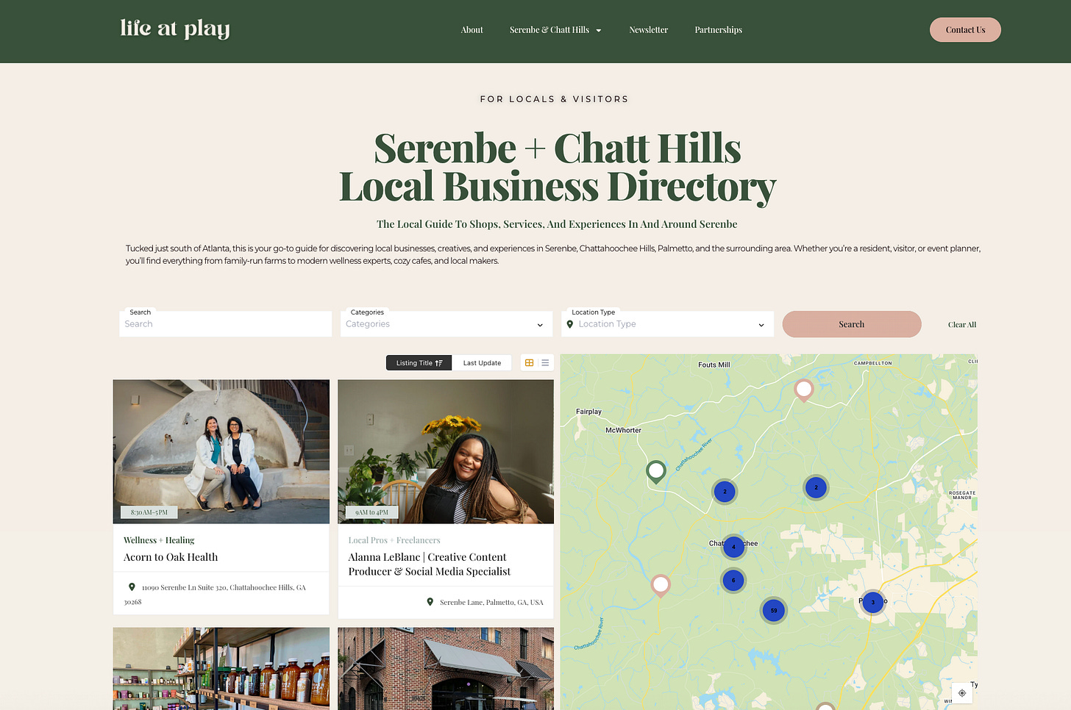Image resolution: width=1071 pixels, height=710 pixels.
Task: Click cluster marker 2 near Rosegate Manor
Action: coord(816,487)
